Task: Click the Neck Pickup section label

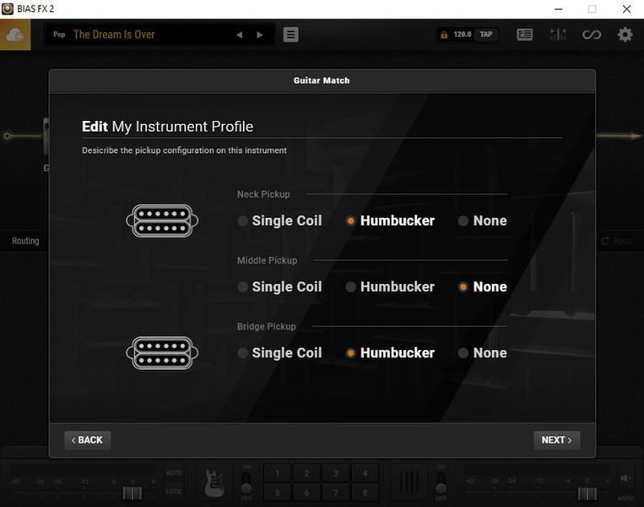Action: tap(263, 194)
